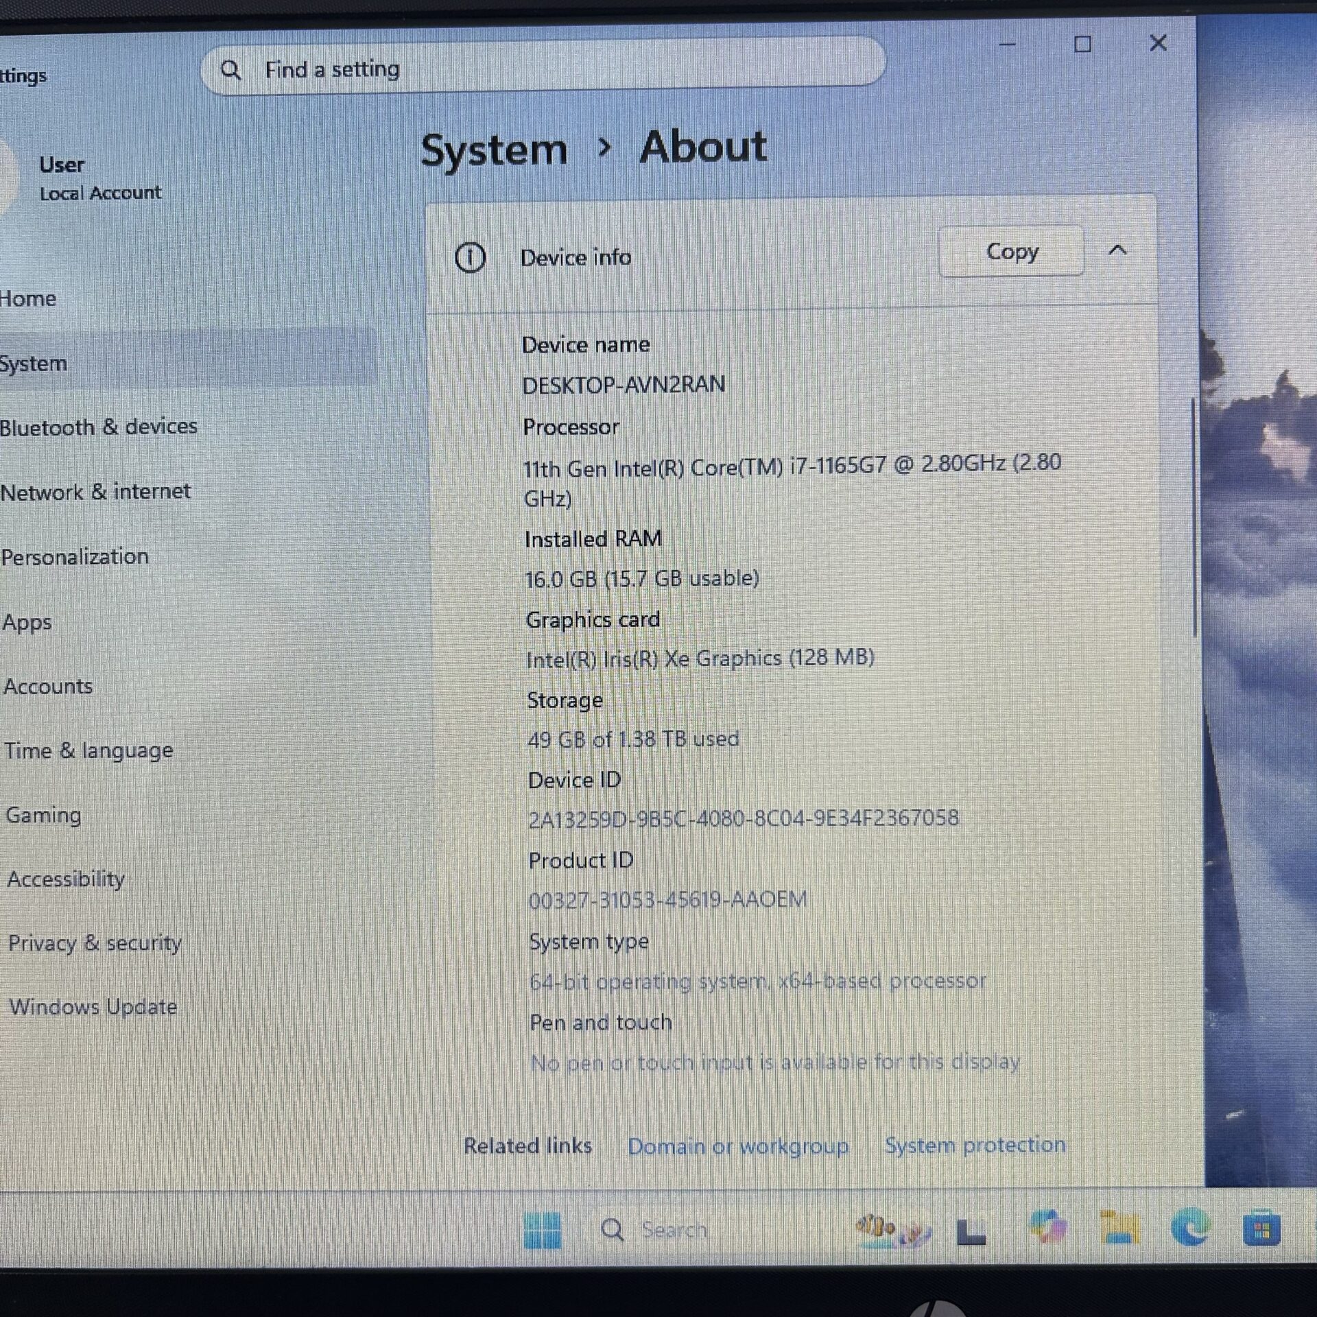
Task: Click the Find a setting search box
Action: point(543,67)
